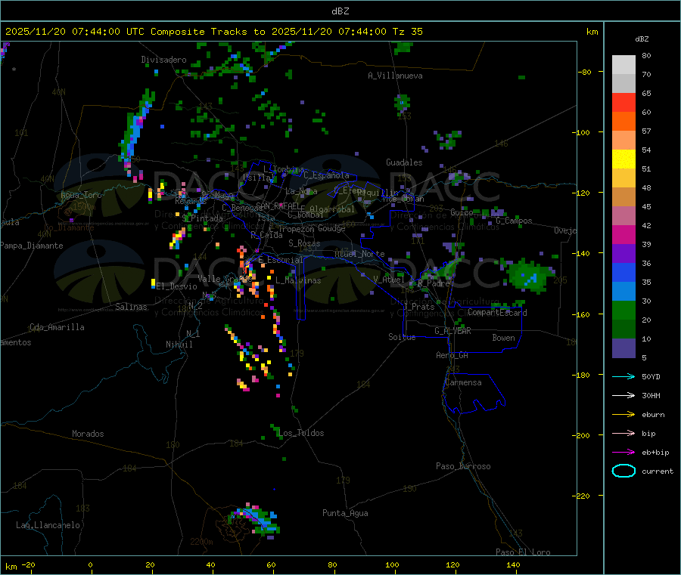Click the 'Tz 35' header value
681x575 pixels.
pos(407,32)
